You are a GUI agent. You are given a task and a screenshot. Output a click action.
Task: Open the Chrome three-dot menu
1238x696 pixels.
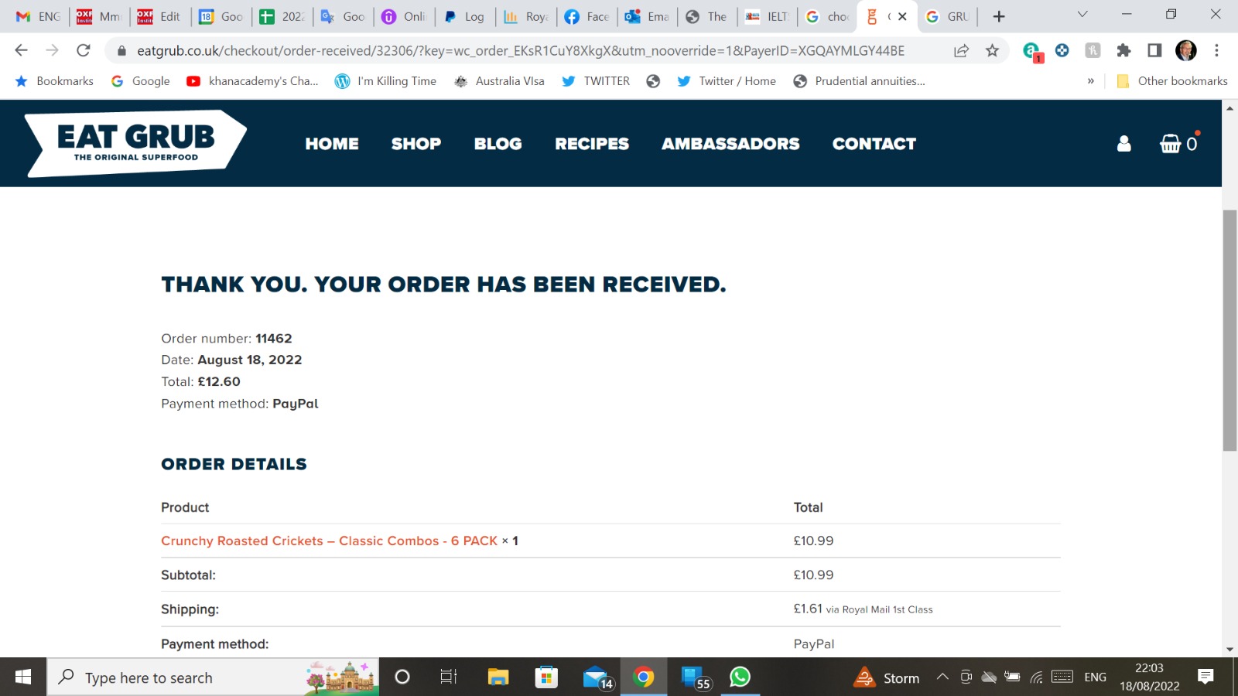(1216, 51)
